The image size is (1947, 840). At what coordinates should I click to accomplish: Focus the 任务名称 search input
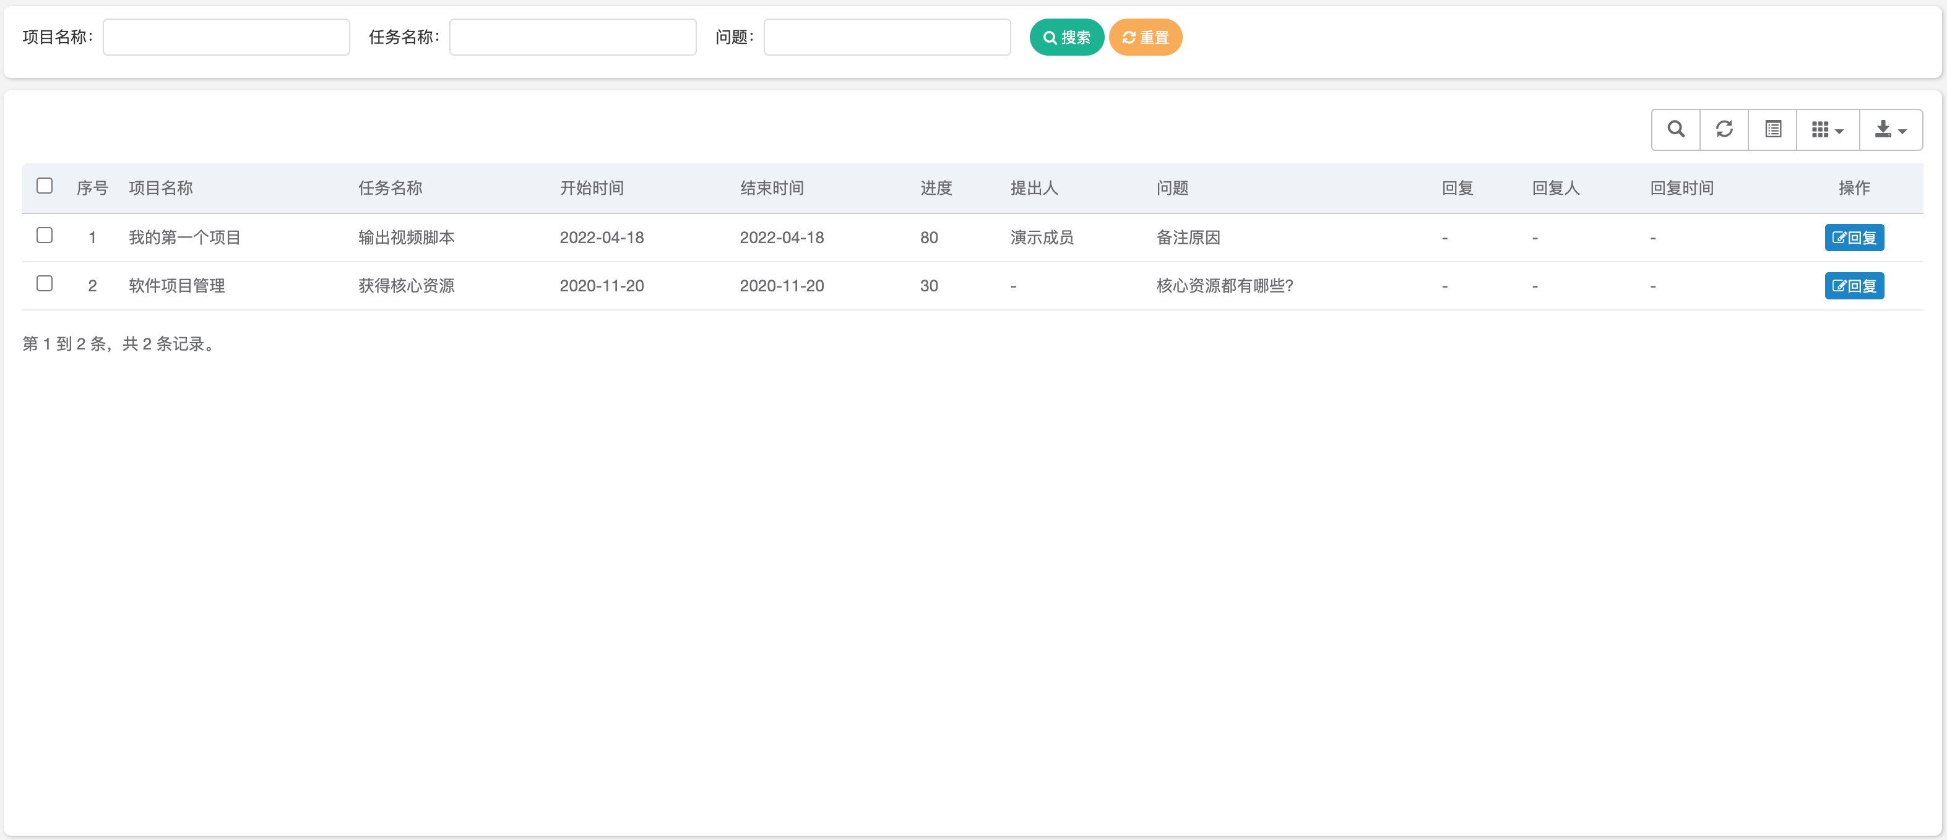tap(573, 37)
